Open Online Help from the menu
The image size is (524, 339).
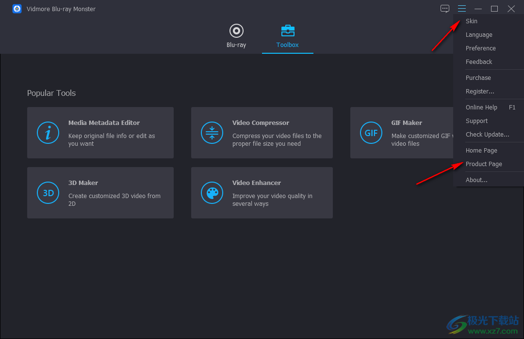click(481, 108)
